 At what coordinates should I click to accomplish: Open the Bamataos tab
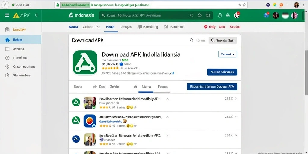click(x=174, y=27)
